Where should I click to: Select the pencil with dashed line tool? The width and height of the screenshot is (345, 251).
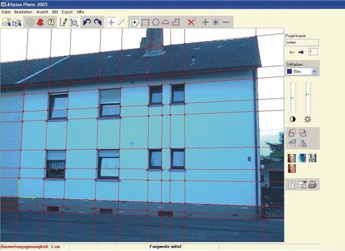click(63, 23)
